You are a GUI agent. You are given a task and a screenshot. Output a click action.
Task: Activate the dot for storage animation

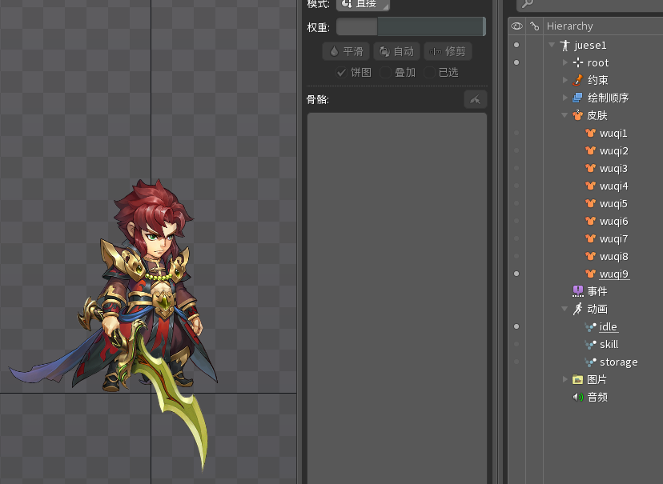pos(516,362)
